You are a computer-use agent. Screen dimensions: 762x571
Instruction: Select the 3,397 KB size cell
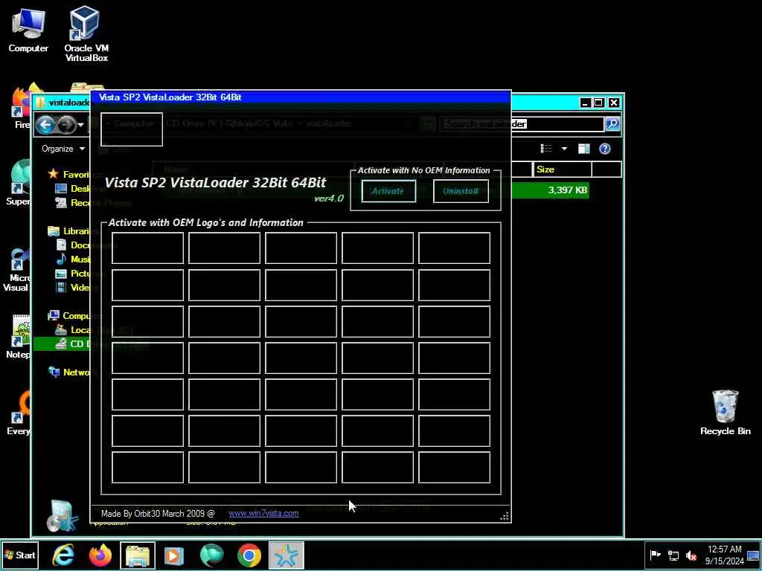click(568, 190)
